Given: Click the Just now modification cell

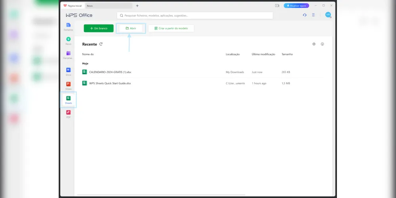Looking at the screenshot, I should 257,72.
